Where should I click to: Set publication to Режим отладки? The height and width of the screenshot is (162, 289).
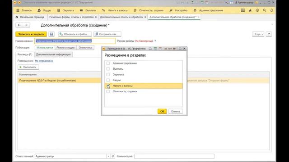[65, 48]
